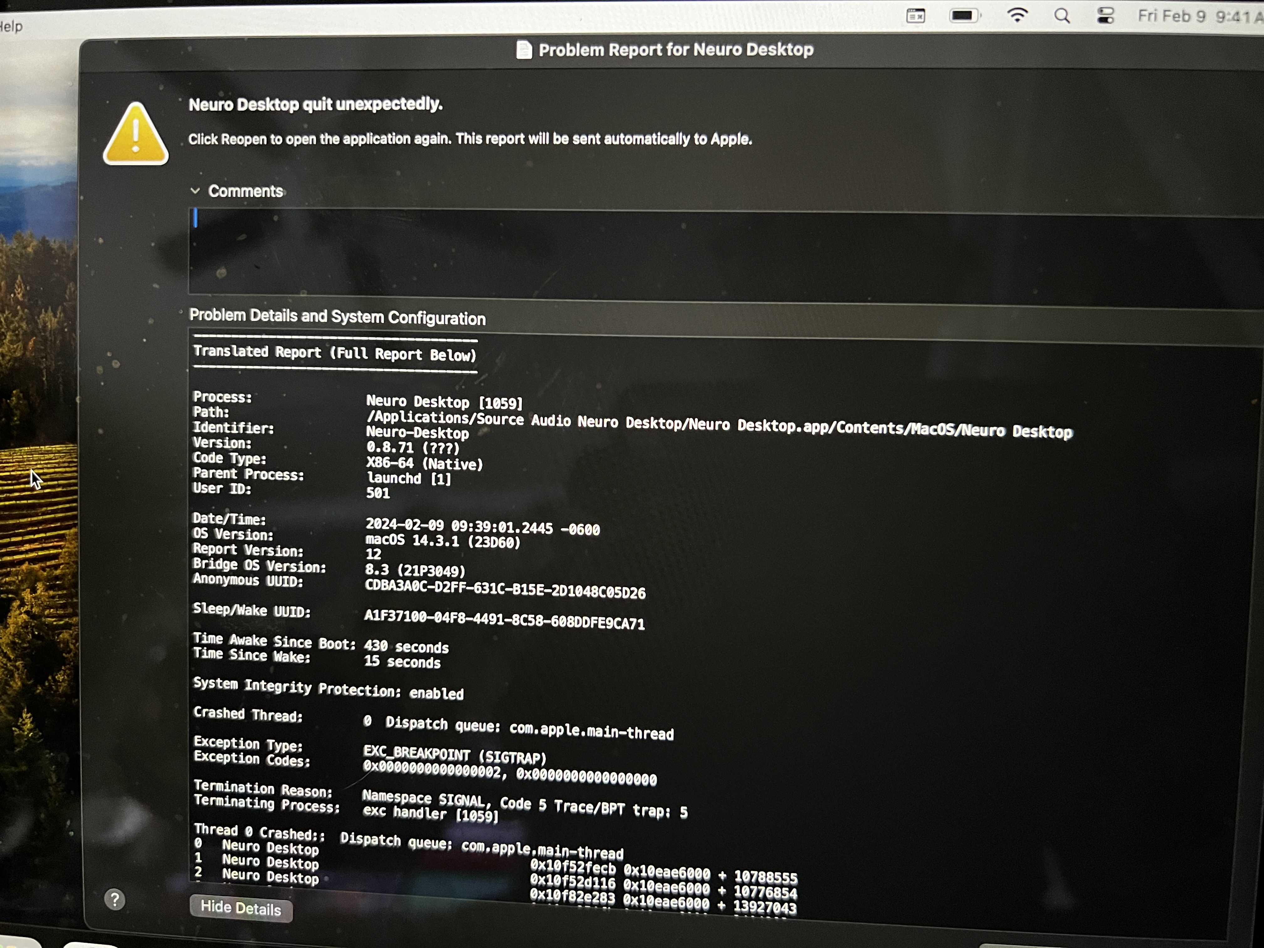Open Control Center from the menu bar
1264x948 pixels.
(x=1105, y=15)
